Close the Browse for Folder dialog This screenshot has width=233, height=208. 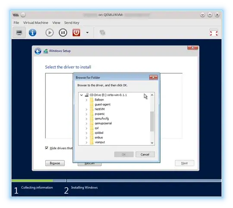point(153,77)
